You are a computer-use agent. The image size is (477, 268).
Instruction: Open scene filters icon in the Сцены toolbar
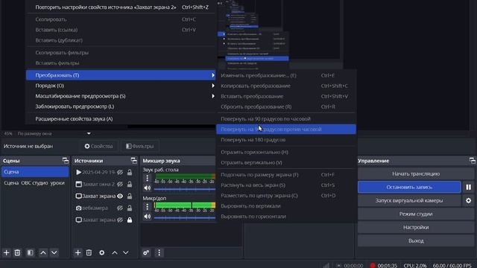point(30,253)
